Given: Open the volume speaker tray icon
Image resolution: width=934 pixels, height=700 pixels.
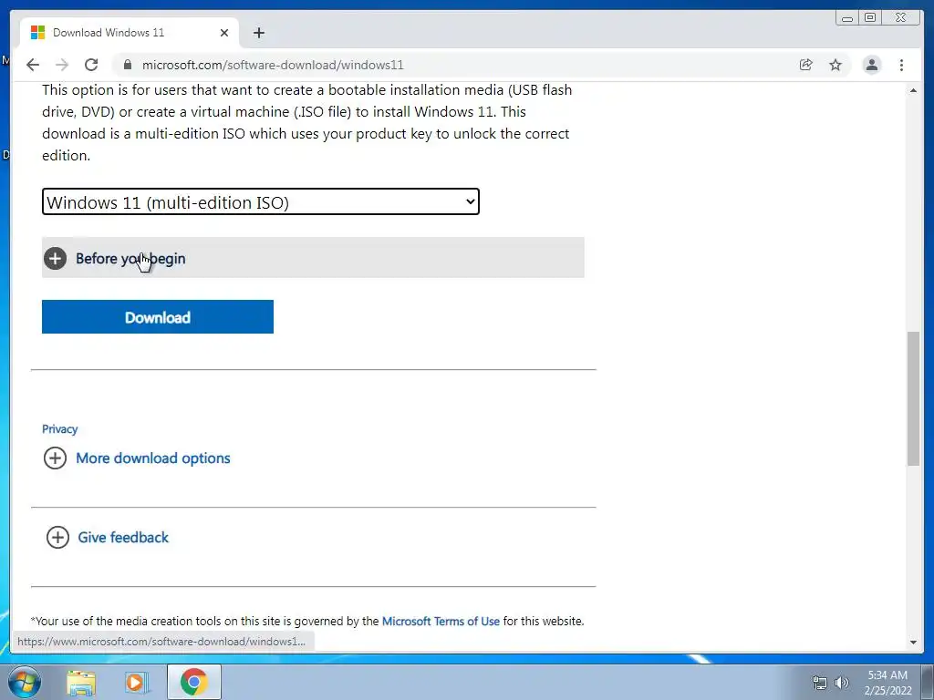Looking at the screenshot, I should (x=842, y=683).
